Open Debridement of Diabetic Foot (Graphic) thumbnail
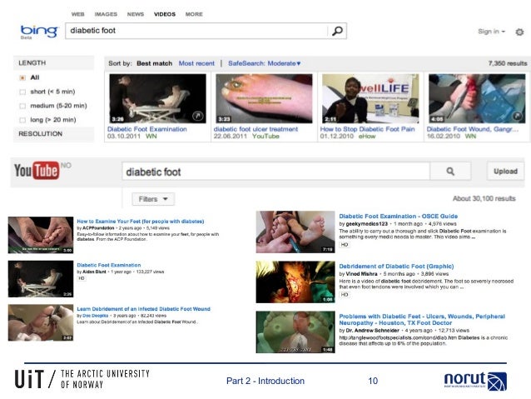This screenshot has width=531, height=399. [295, 282]
